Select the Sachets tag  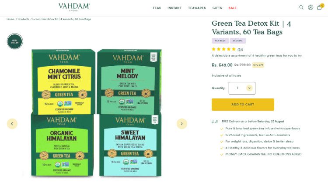pyautogui.click(x=237, y=41)
